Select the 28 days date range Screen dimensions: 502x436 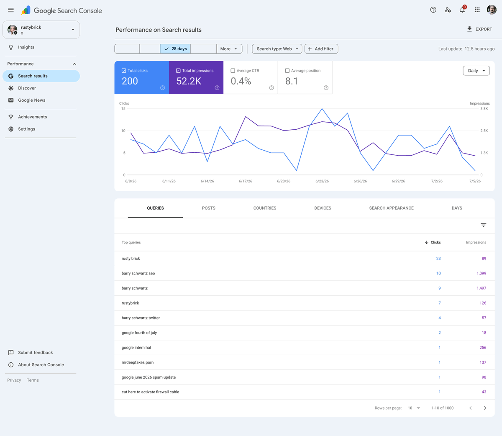(175, 49)
